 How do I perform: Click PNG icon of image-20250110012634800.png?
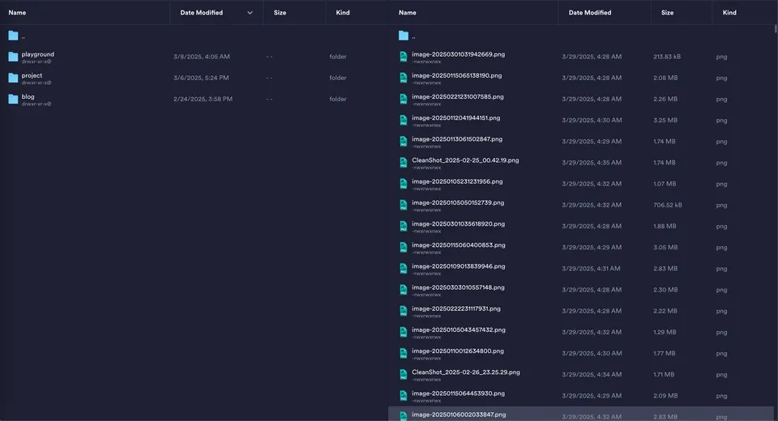pyautogui.click(x=404, y=354)
